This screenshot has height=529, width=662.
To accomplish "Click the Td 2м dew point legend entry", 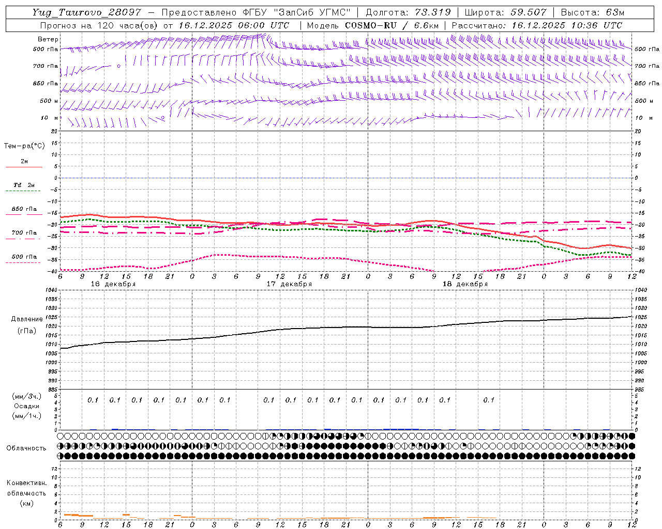I will (24, 185).
